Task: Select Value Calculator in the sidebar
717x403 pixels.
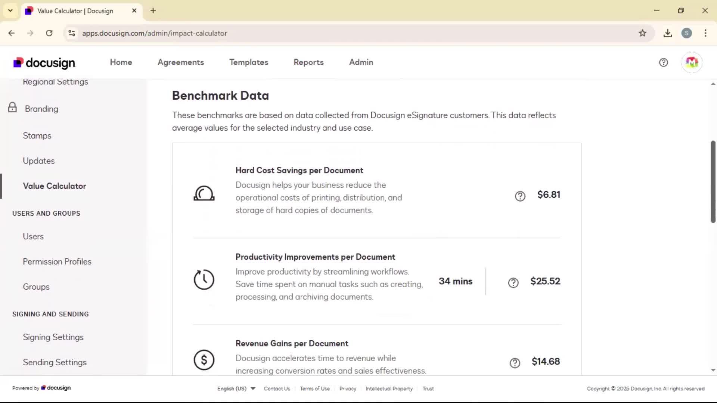Action: pyautogui.click(x=55, y=186)
